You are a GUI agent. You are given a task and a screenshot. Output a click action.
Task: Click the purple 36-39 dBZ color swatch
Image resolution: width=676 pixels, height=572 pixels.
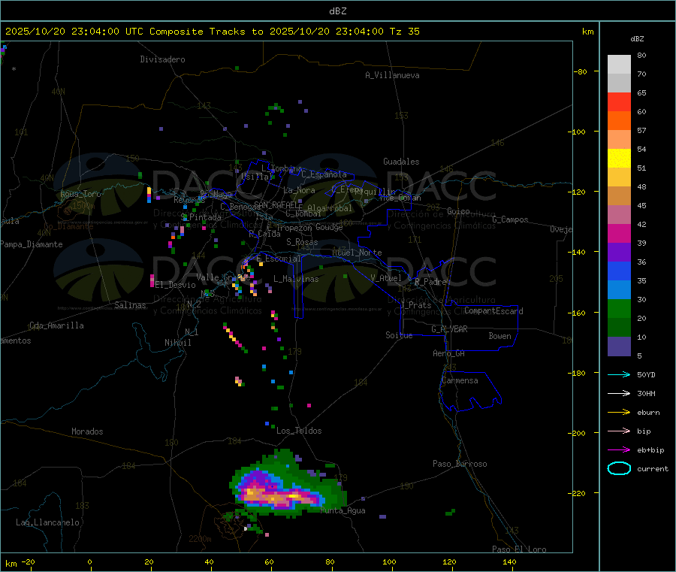[619, 253]
